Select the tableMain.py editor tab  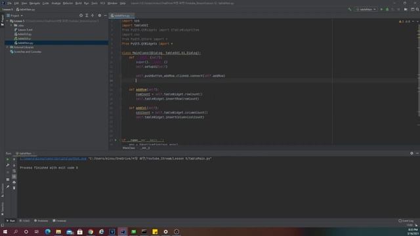tap(122, 16)
